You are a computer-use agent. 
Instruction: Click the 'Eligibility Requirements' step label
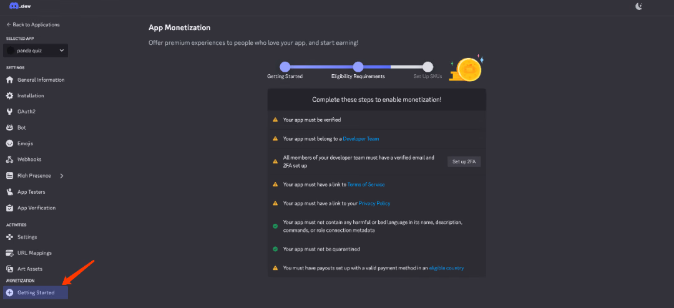coord(358,77)
